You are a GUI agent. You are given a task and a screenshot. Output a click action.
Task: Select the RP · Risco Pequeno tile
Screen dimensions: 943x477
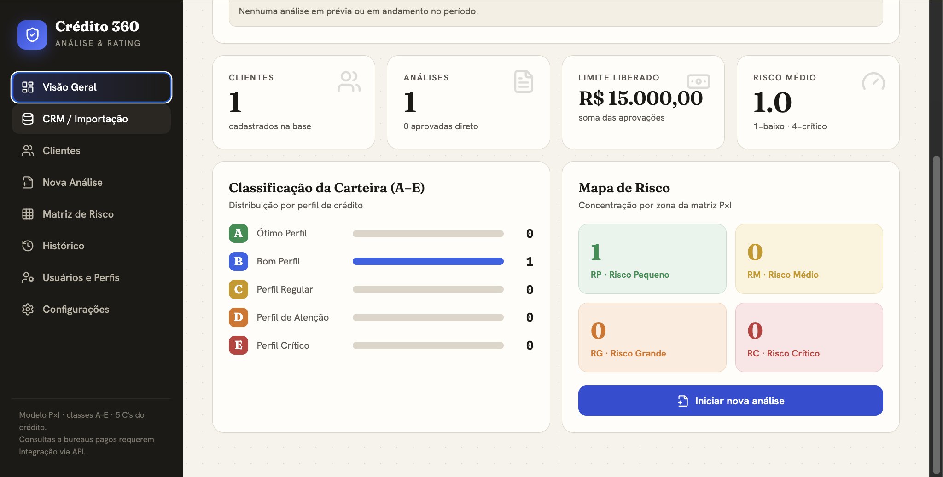coord(652,259)
